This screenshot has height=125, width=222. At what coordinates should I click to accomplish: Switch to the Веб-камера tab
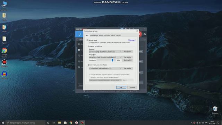94,35
